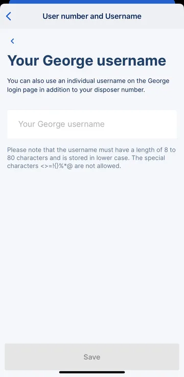Tap the word Username in the header title
184x377 pixels.
coord(123,16)
